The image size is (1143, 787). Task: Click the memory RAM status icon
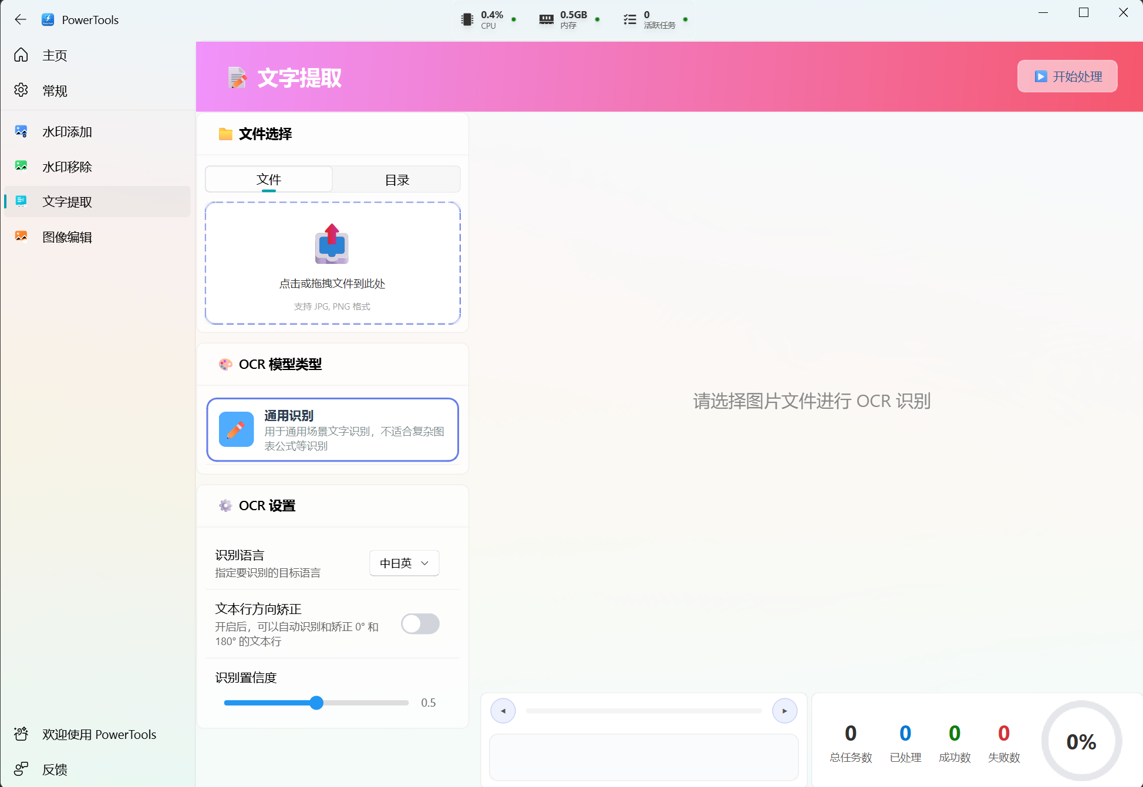point(546,19)
